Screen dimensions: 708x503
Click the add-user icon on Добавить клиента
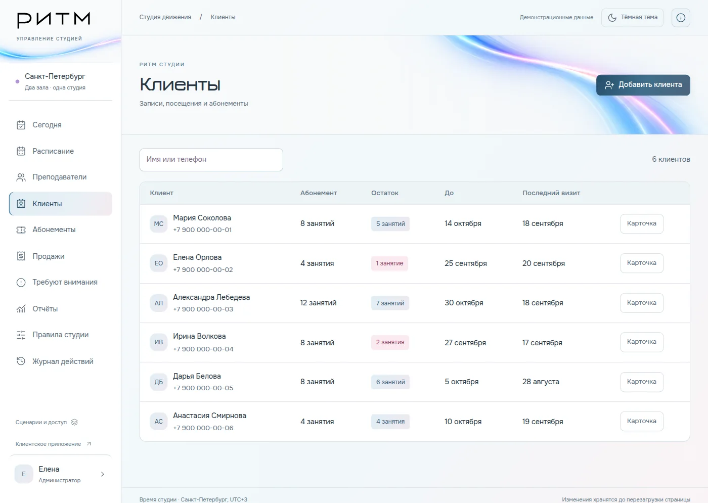609,85
